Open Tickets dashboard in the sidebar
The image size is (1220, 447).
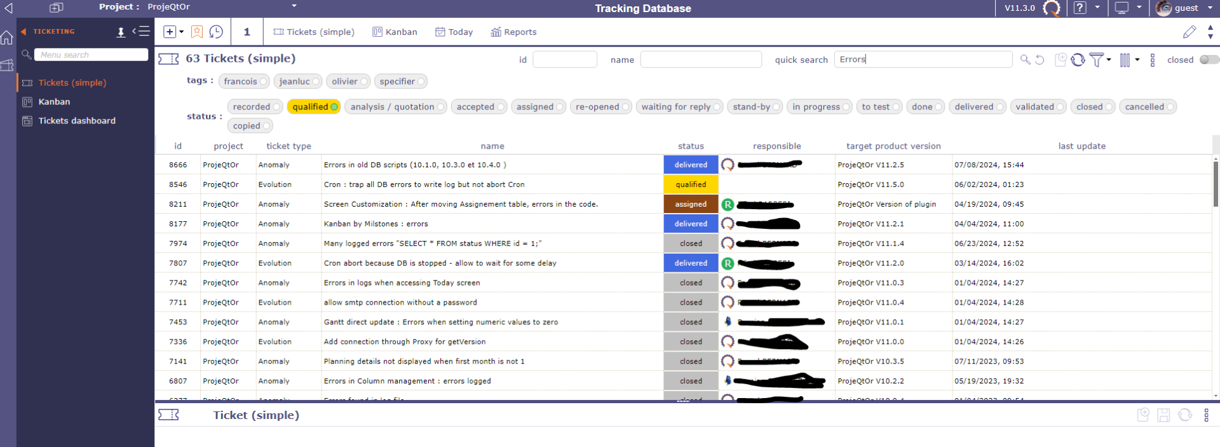coord(77,121)
